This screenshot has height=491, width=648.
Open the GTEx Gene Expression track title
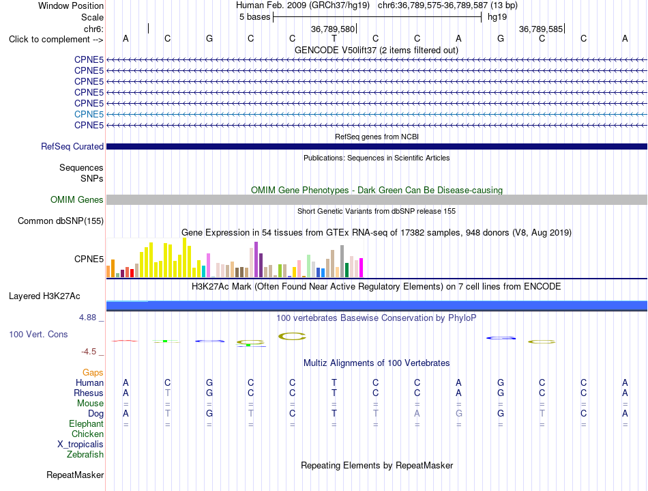coord(377,232)
